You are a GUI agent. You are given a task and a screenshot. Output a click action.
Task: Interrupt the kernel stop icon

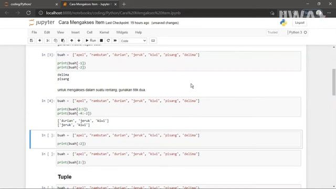[x=101, y=40]
